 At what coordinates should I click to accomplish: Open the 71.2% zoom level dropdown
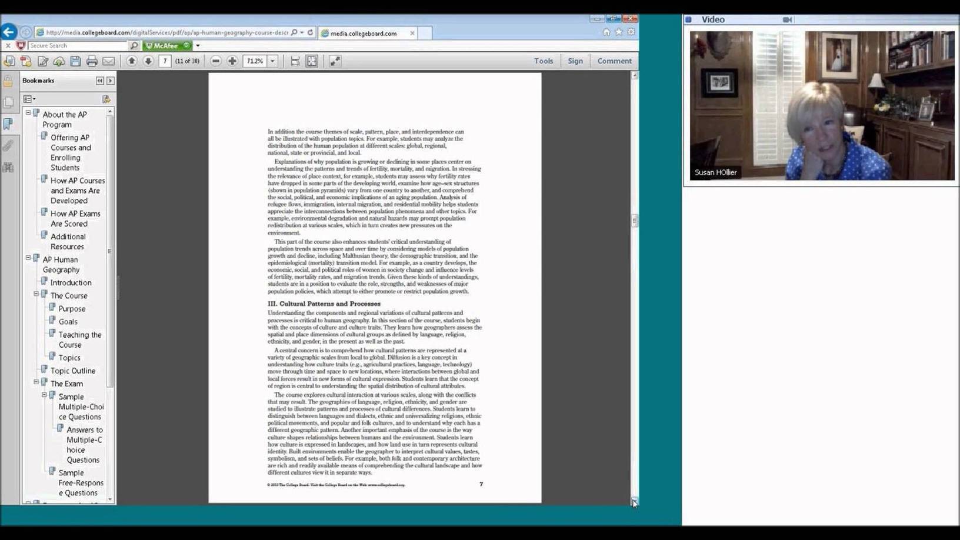(272, 61)
